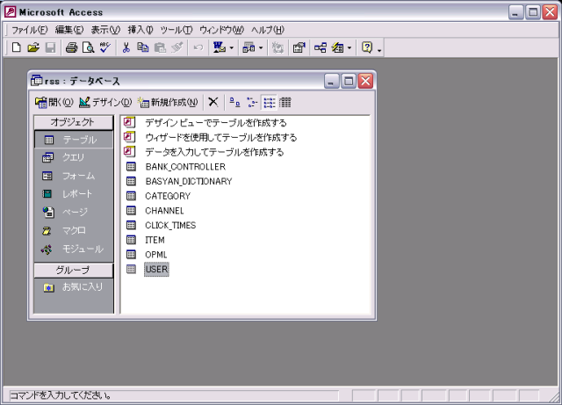
Task: Switch to List view
Action: point(269,102)
